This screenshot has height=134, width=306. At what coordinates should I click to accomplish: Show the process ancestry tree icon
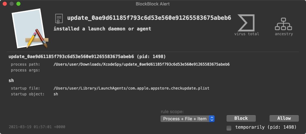[x=283, y=24]
